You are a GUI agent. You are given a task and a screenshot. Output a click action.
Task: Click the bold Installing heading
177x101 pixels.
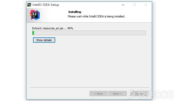coord(75,12)
